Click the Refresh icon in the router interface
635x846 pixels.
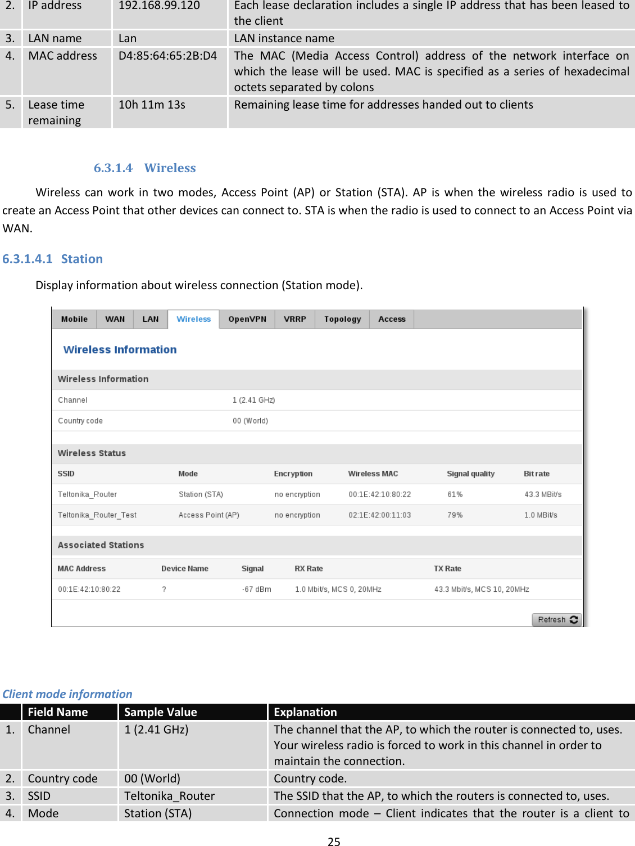(574, 619)
